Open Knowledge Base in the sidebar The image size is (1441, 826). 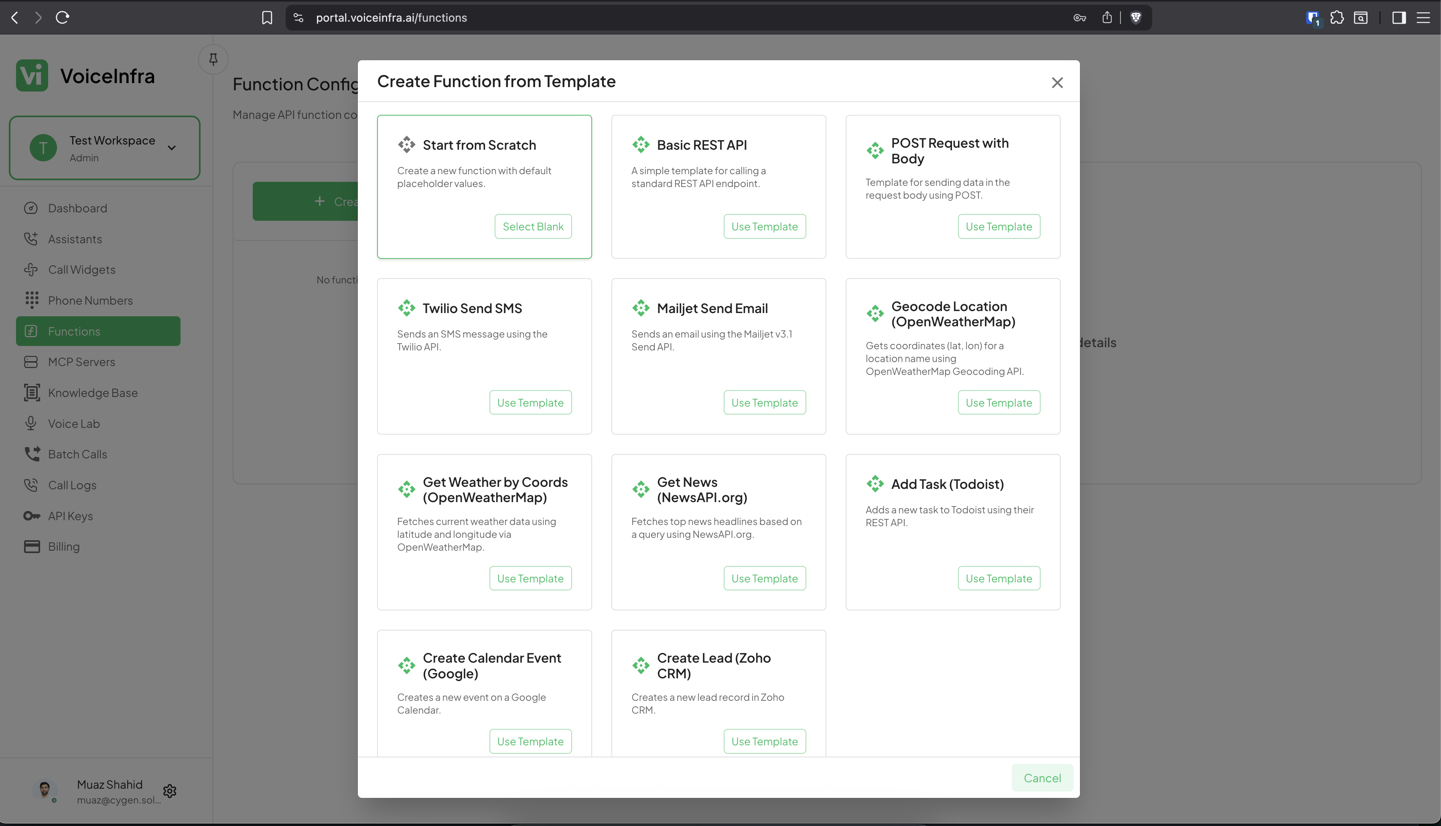pyautogui.click(x=98, y=393)
